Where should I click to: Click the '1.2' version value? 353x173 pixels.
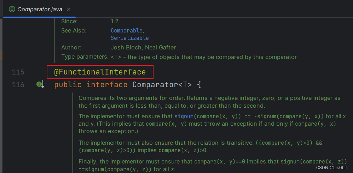pyautogui.click(x=114, y=22)
